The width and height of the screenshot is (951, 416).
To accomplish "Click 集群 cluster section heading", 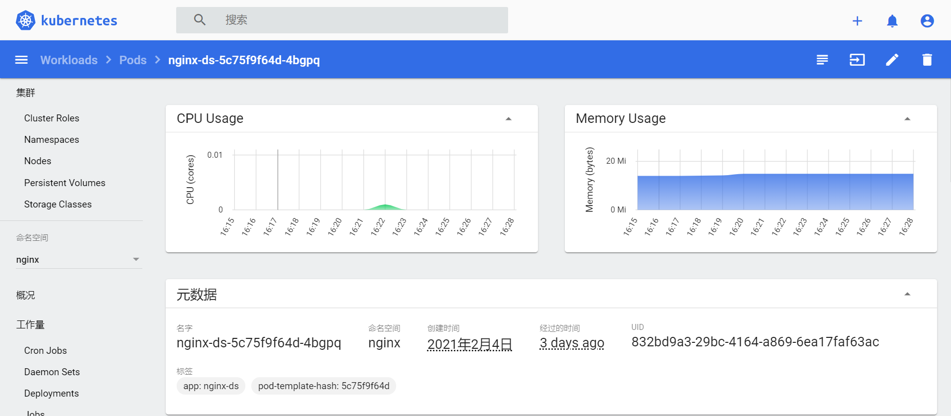I will (25, 93).
